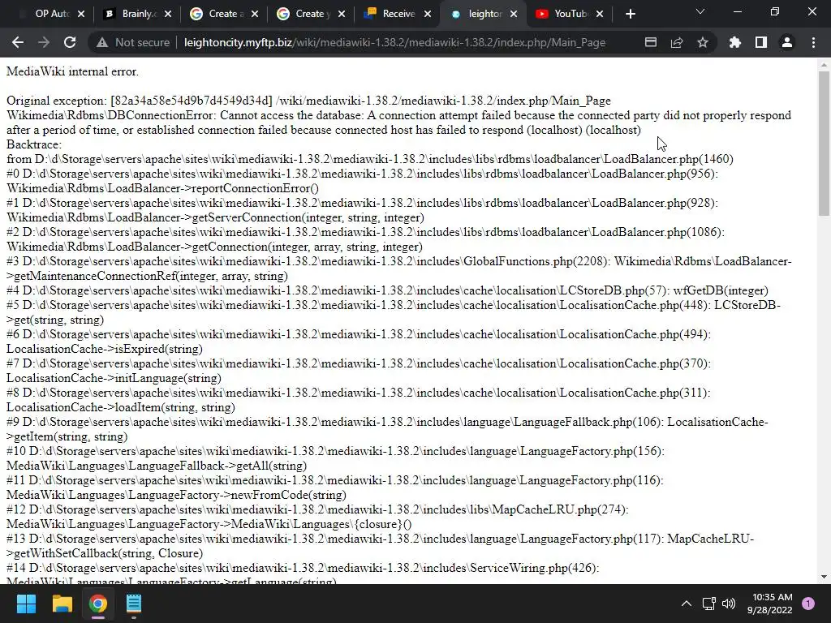Go back to the previous page

(x=18, y=42)
